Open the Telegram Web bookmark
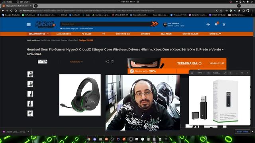Screen dimensions: 255x143 (178, 15)
